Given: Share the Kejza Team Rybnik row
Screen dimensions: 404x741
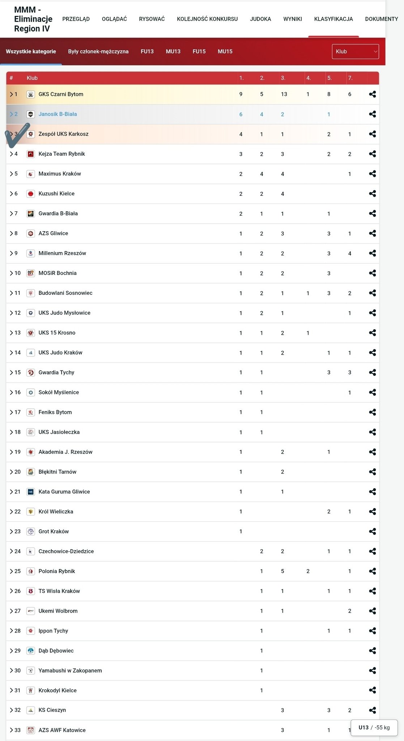Looking at the screenshot, I should [372, 154].
